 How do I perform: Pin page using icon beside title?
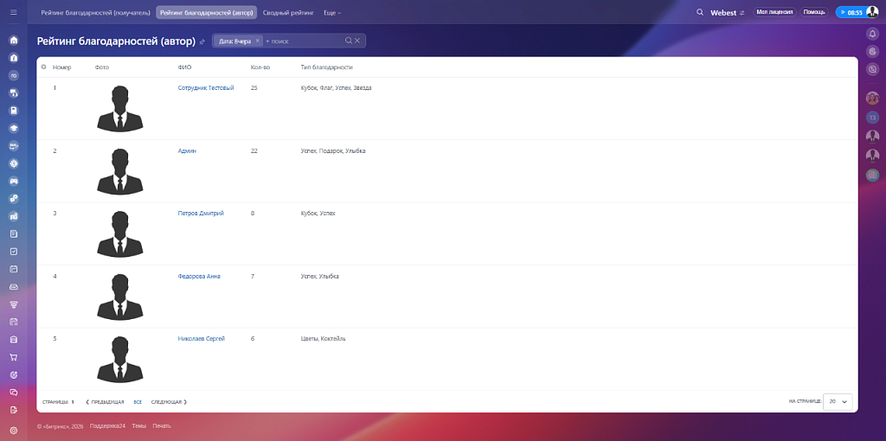click(202, 42)
